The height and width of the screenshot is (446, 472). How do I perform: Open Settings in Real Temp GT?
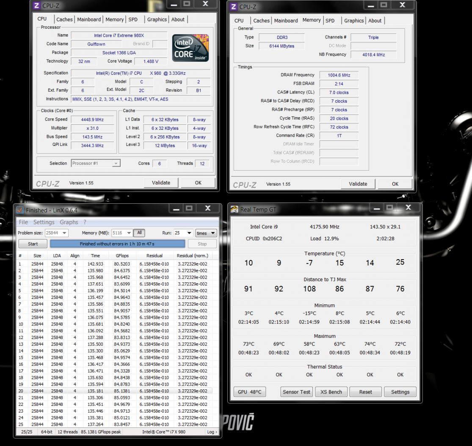tap(400, 391)
